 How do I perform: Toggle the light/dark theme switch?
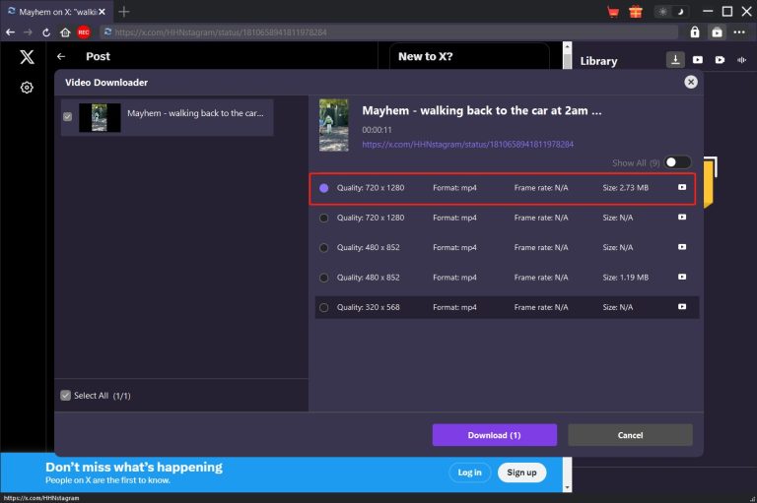668,12
